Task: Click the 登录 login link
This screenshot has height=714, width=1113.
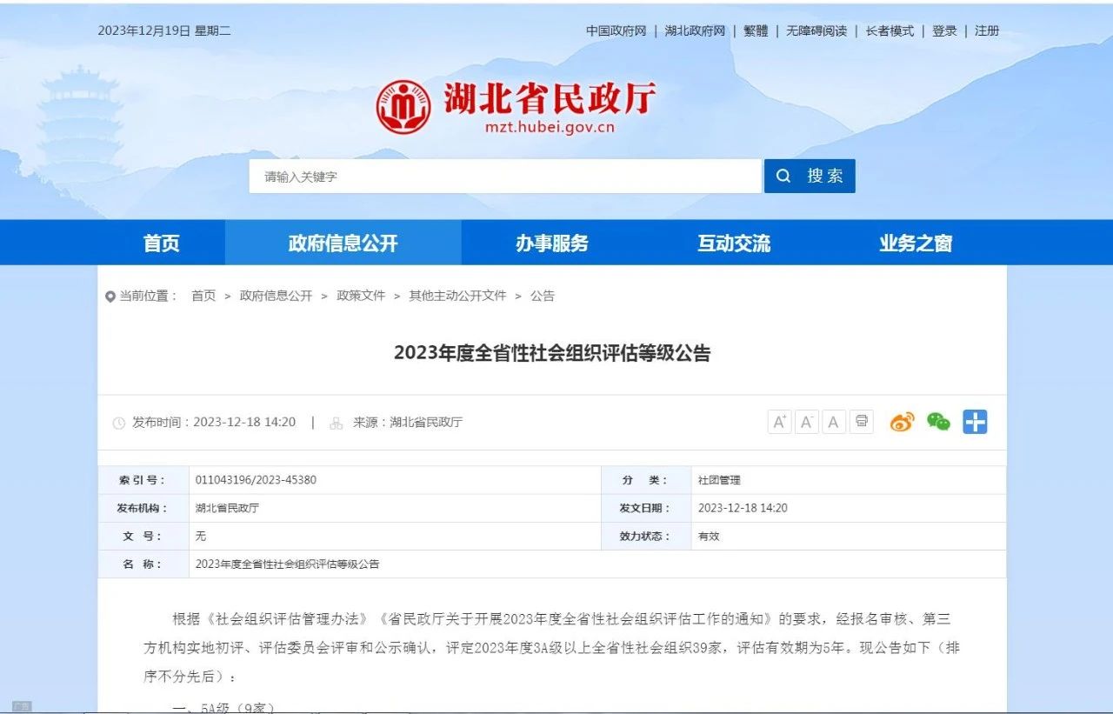Action: pos(944,31)
